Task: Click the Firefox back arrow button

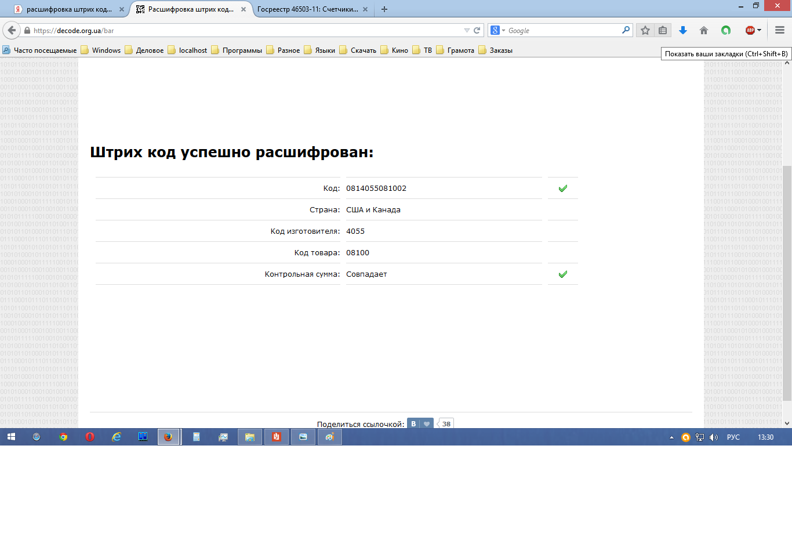Action: 12,30
